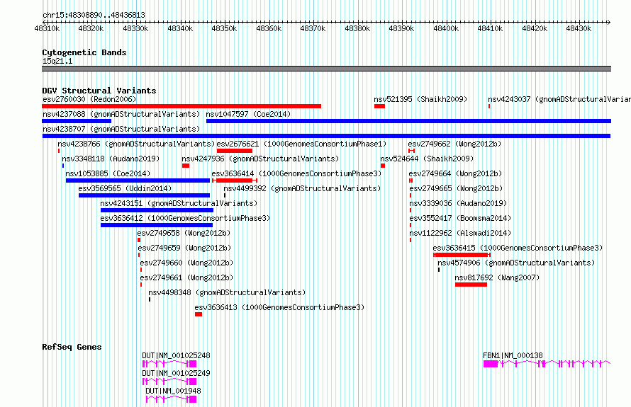This screenshot has width=631, height=407.
Task: Select the red nsv817692 variant bar
Action: pyautogui.click(x=471, y=285)
